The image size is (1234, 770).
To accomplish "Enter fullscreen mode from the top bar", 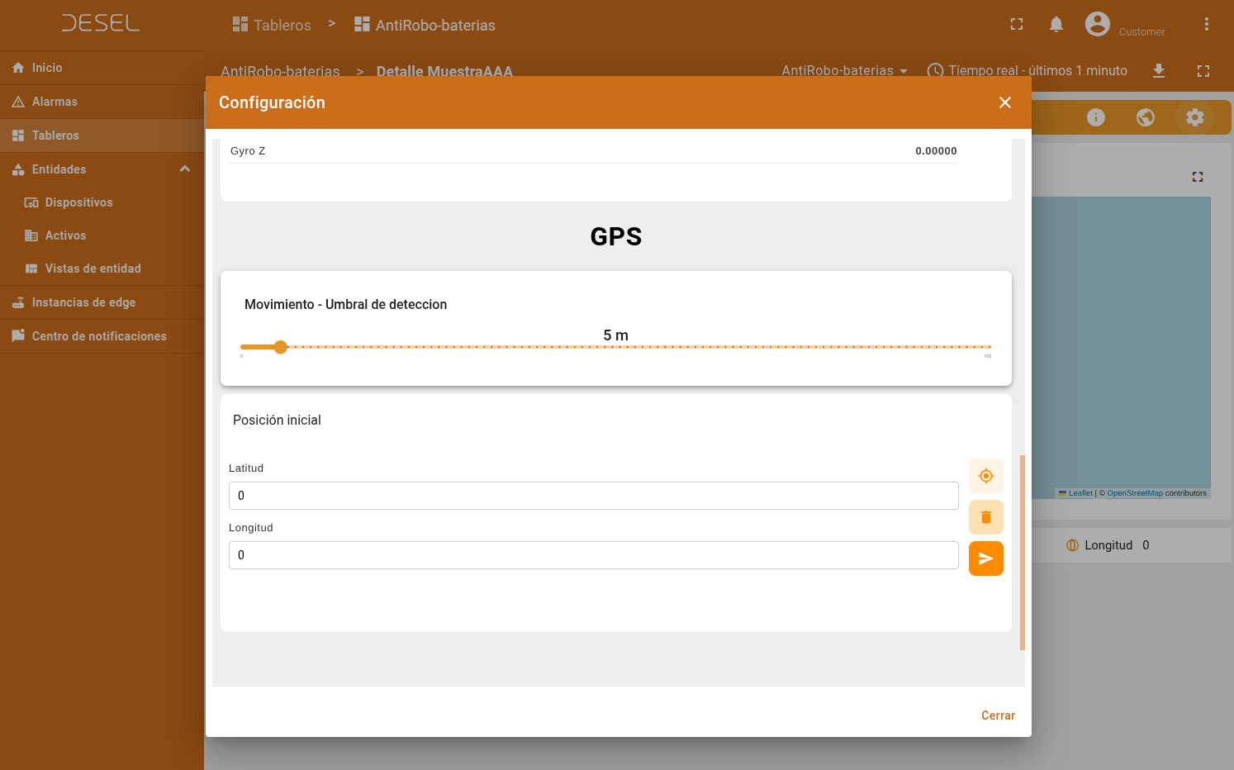I will pyautogui.click(x=1016, y=24).
